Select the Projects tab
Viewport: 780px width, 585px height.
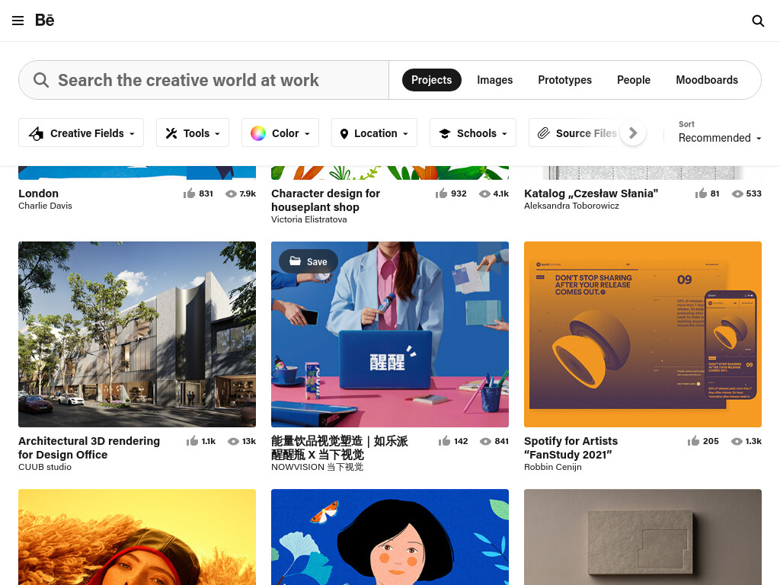431,80
